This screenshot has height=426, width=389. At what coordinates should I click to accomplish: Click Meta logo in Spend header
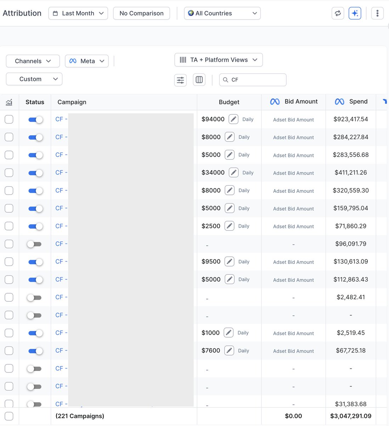(x=339, y=102)
